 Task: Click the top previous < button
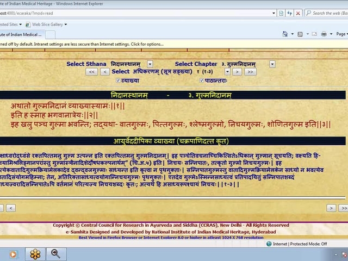[x=105, y=72]
